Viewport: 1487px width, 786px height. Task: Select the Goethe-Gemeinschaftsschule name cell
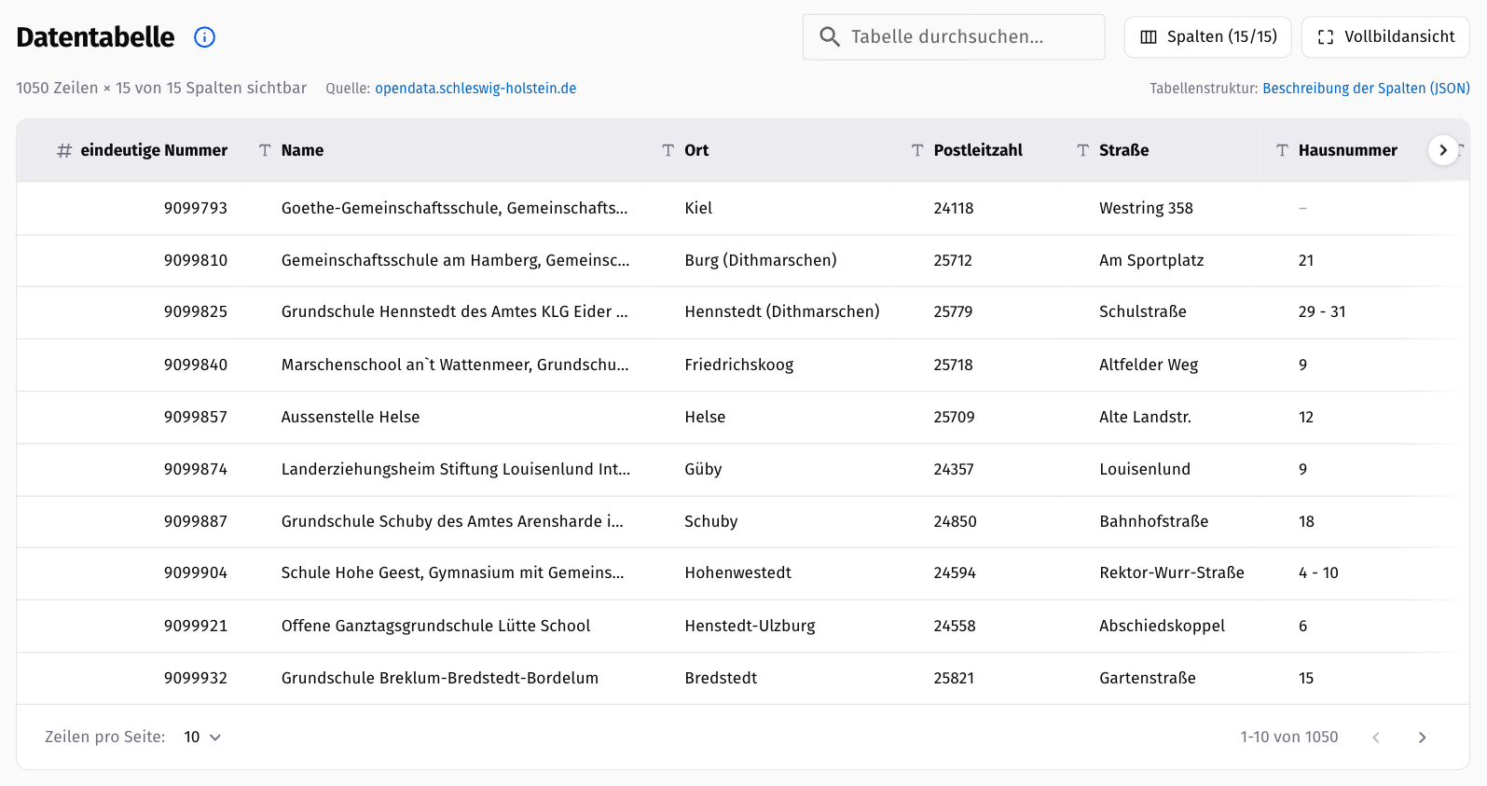click(x=455, y=208)
